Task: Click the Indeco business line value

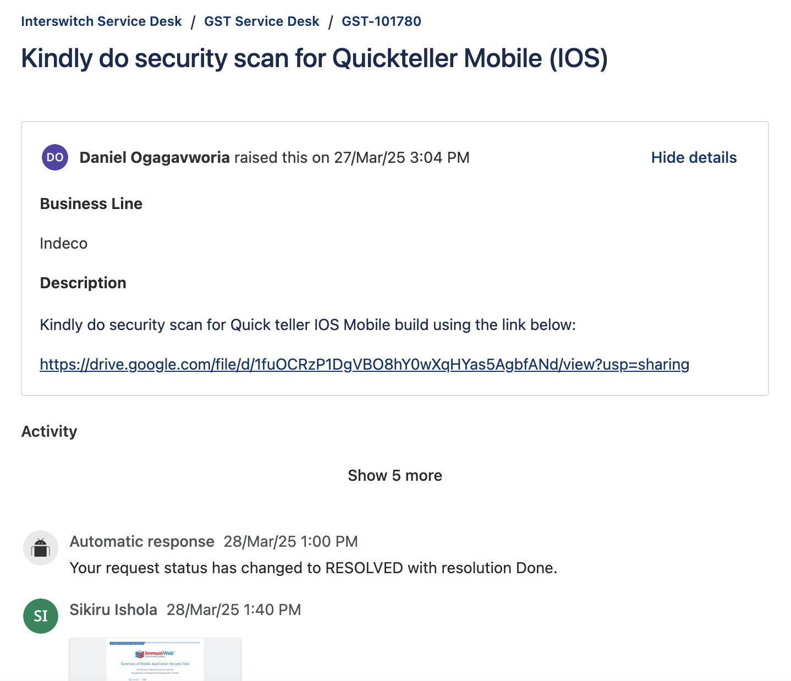Action: [64, 243]
